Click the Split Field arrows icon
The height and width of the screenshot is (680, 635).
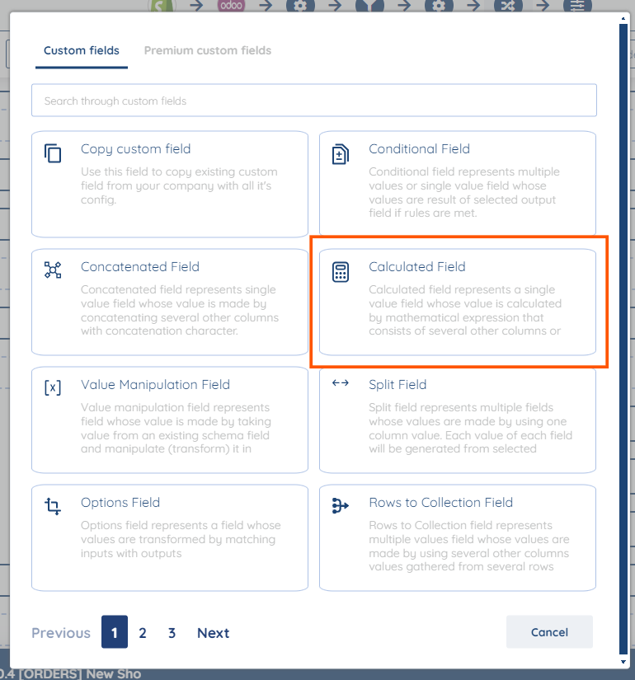[x=341, y=383]
